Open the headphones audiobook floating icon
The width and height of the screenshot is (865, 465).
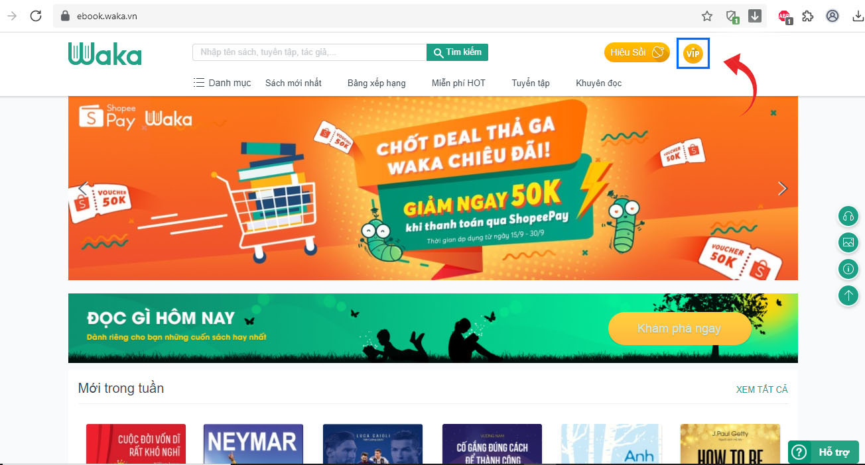pos(848,216)
